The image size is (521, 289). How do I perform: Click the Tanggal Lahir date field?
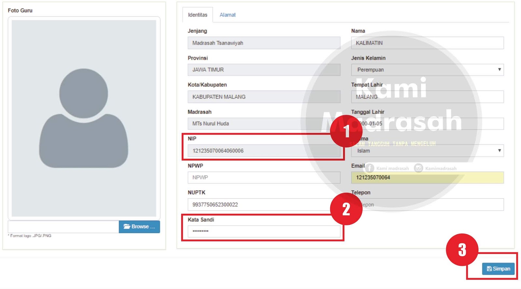pos(427,124)
